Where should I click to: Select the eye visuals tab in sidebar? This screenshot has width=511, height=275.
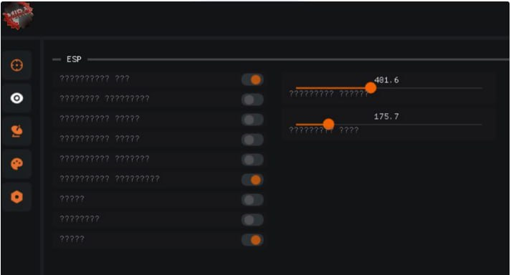17,98
